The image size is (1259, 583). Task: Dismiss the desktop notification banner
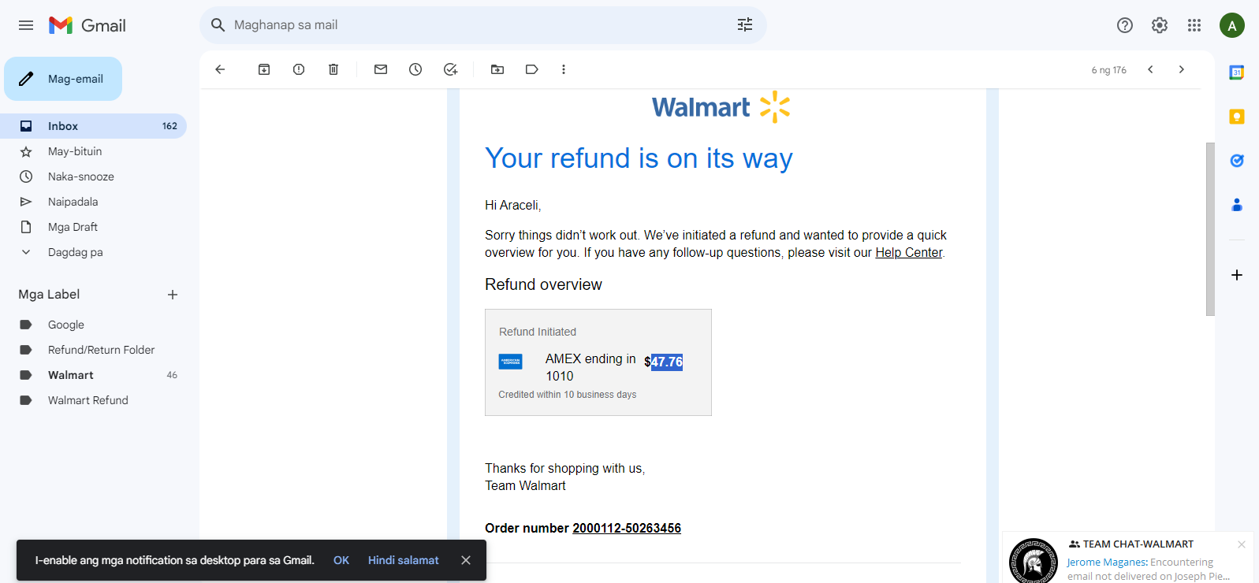coord(466,560)
